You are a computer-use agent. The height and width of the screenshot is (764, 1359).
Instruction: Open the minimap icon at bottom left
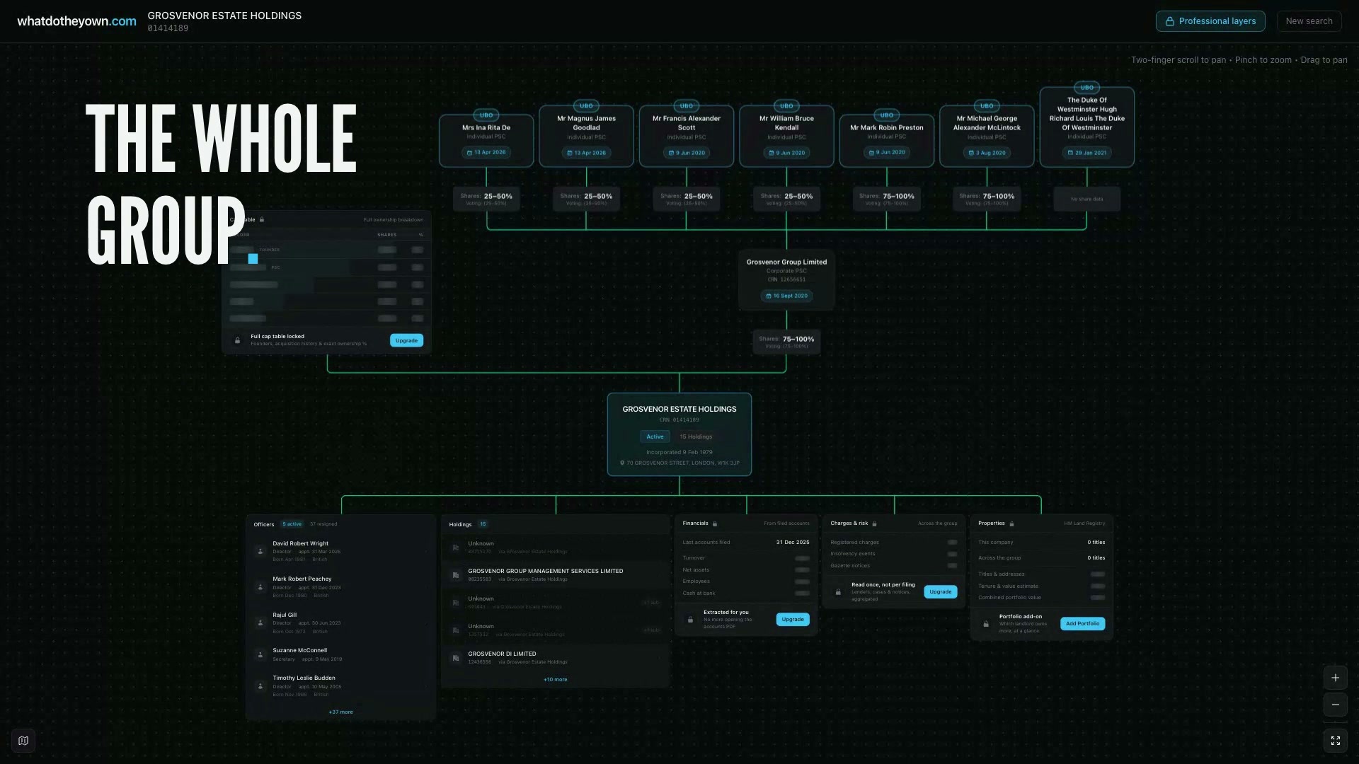pyautogui.click(x=23, y=741)
